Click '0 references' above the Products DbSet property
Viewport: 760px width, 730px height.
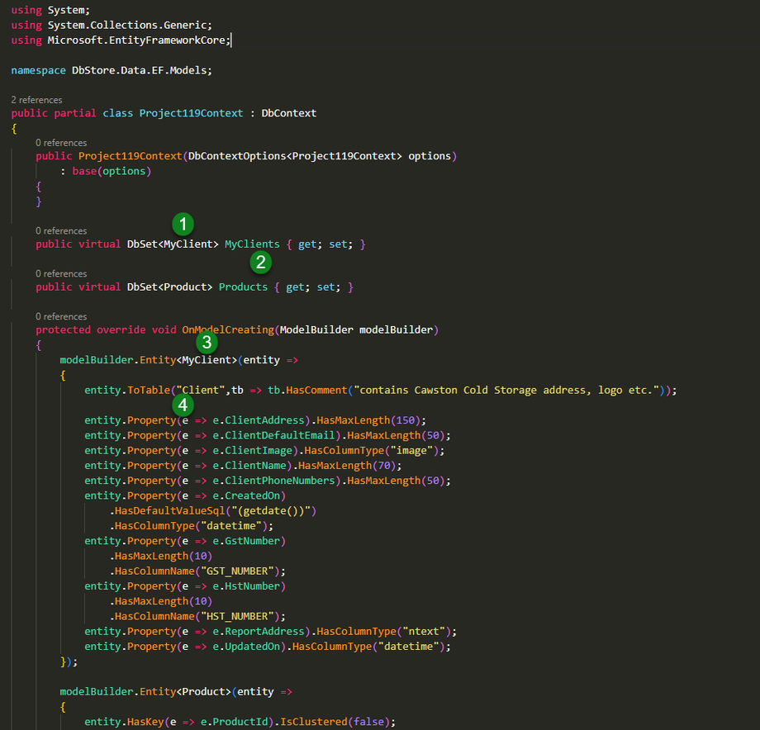pyautogui.click(x=60, y=273)
